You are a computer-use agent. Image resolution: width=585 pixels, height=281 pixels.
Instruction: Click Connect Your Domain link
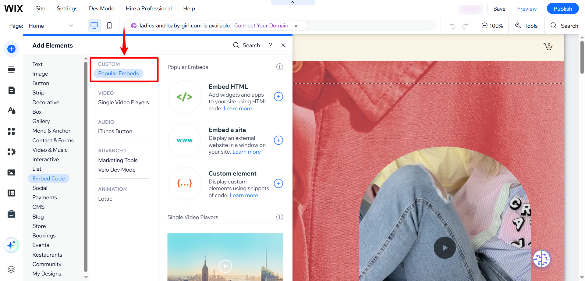261,26
